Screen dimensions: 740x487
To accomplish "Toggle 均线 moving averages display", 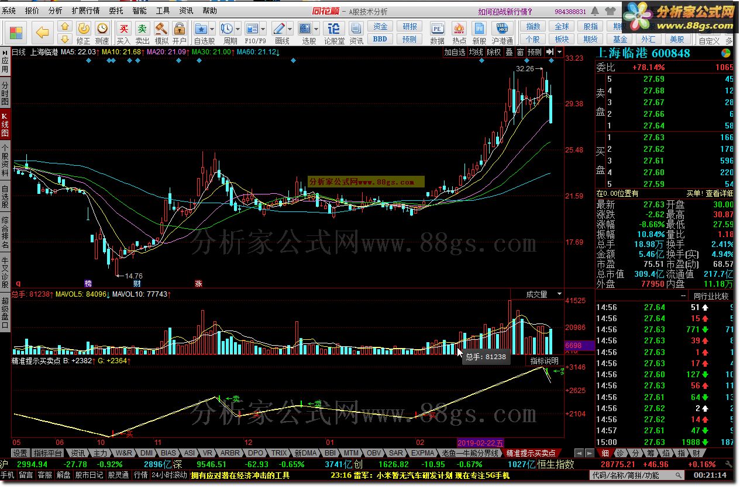I will (x=477, y=52).
